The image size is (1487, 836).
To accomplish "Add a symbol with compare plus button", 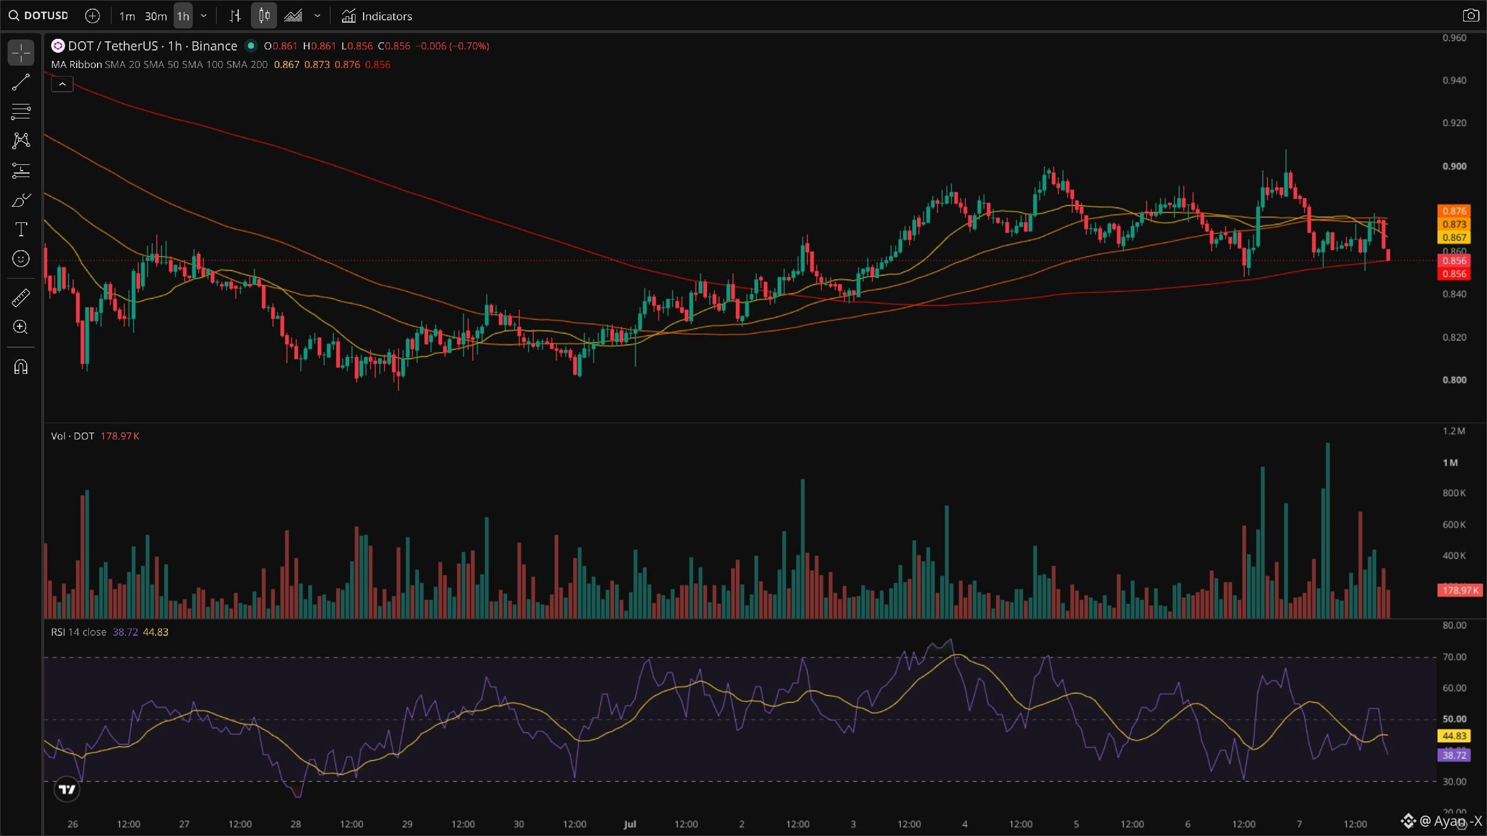I will tap(92, 16).
